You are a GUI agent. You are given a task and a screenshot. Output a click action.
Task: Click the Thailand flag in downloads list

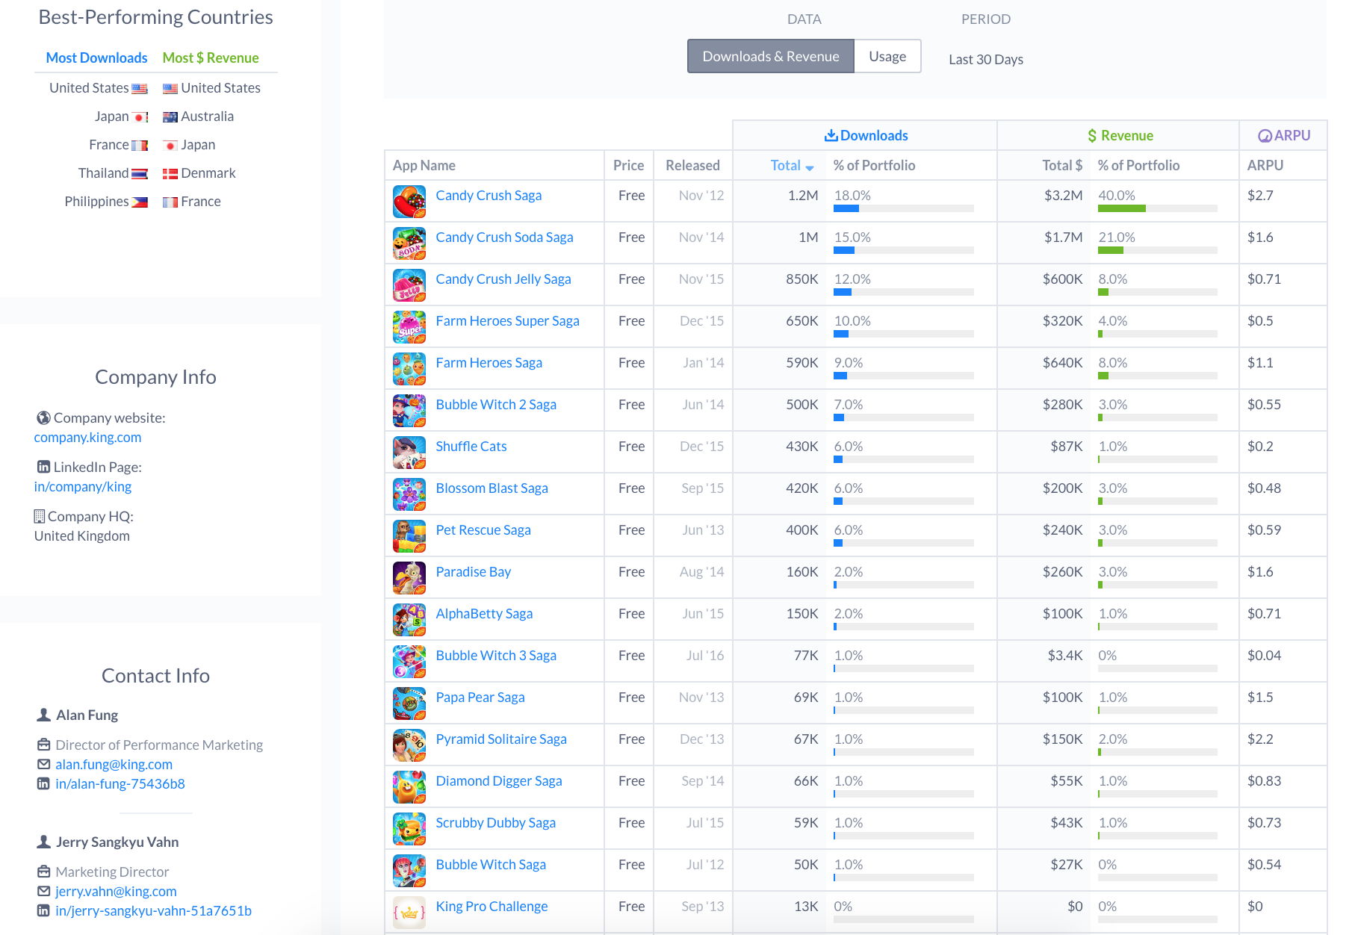point(140,173)
